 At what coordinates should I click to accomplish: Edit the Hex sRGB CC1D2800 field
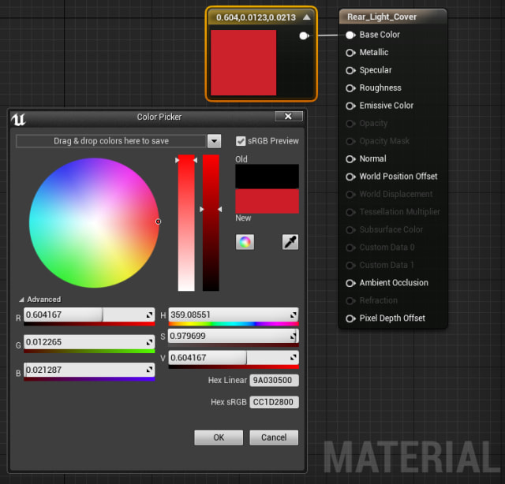274,402
